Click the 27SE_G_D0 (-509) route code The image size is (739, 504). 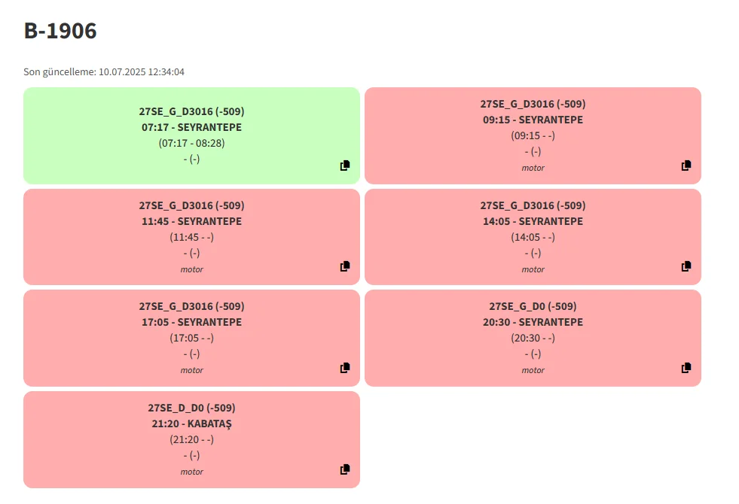point(533,306)
